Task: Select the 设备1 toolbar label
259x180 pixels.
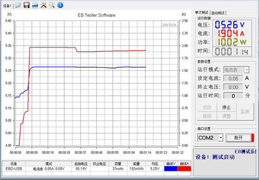Action: [7, 6]
